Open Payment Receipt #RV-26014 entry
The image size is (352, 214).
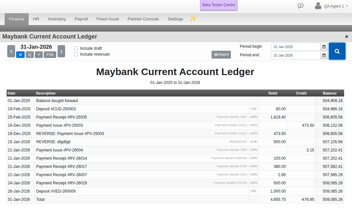pyautogui.click(x=62, y=158)
